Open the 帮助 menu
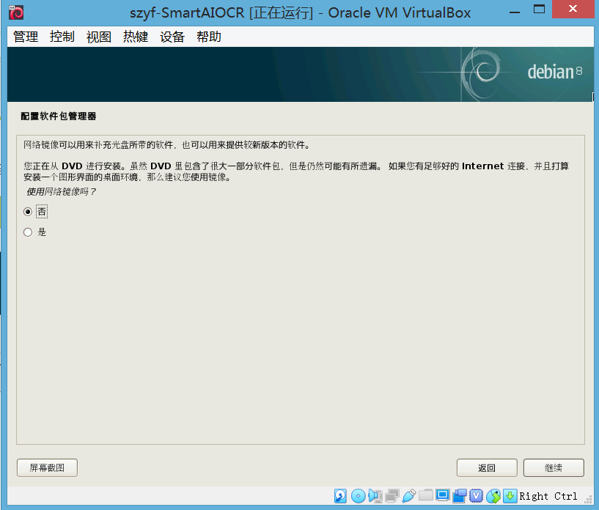599x510 pixels. click(x=208, y=37)
